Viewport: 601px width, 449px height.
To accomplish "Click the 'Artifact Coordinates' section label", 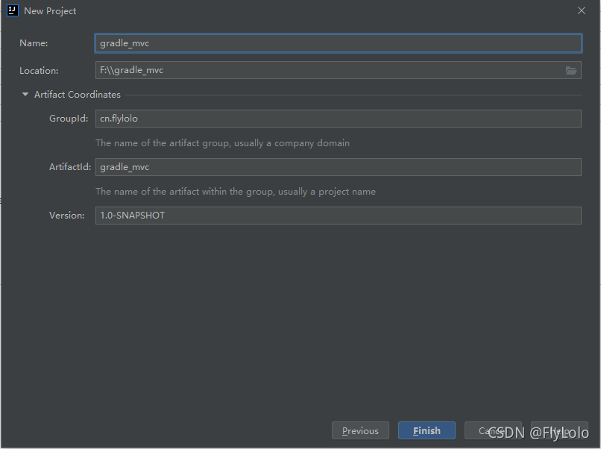I will coord(78,95).
